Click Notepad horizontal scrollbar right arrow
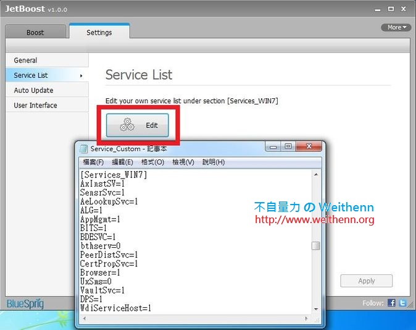The width and height of the screenshot is (416, 330). (x=306, y=318)
